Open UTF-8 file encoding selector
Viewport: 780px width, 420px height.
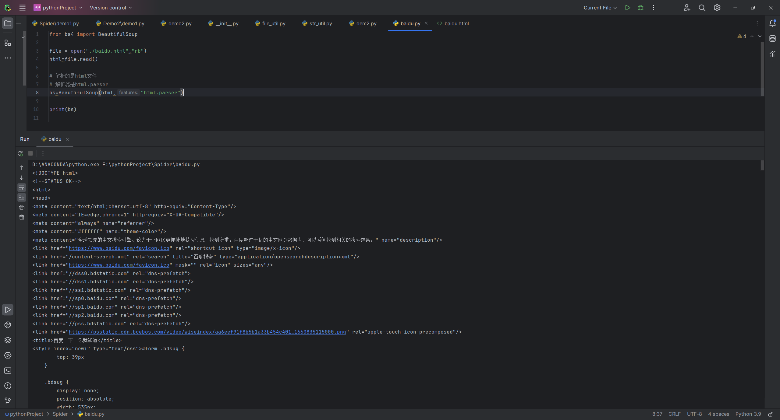[694, 414]
